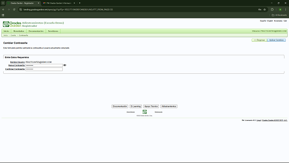289x163 pixels.
Task: Click the browser address bar URL
Action: (x=68, y=10)
